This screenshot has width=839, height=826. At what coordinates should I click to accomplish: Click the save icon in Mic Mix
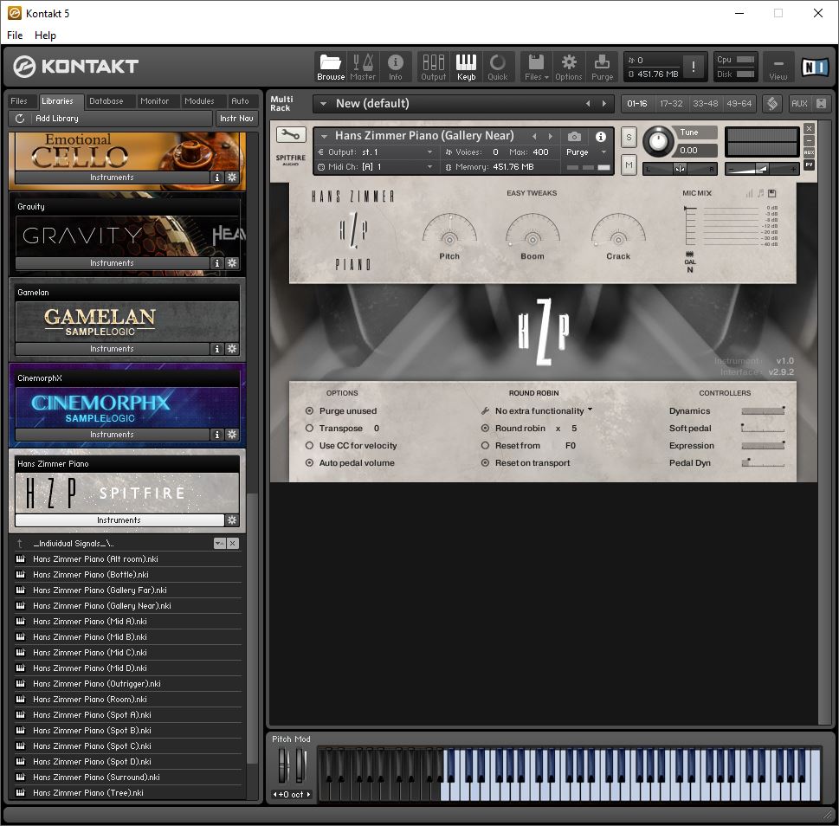(771, 193)
